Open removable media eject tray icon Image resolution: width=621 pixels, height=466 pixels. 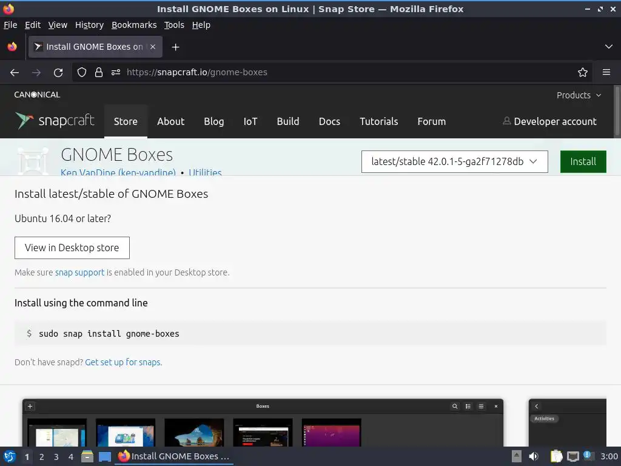pos(517,456)
